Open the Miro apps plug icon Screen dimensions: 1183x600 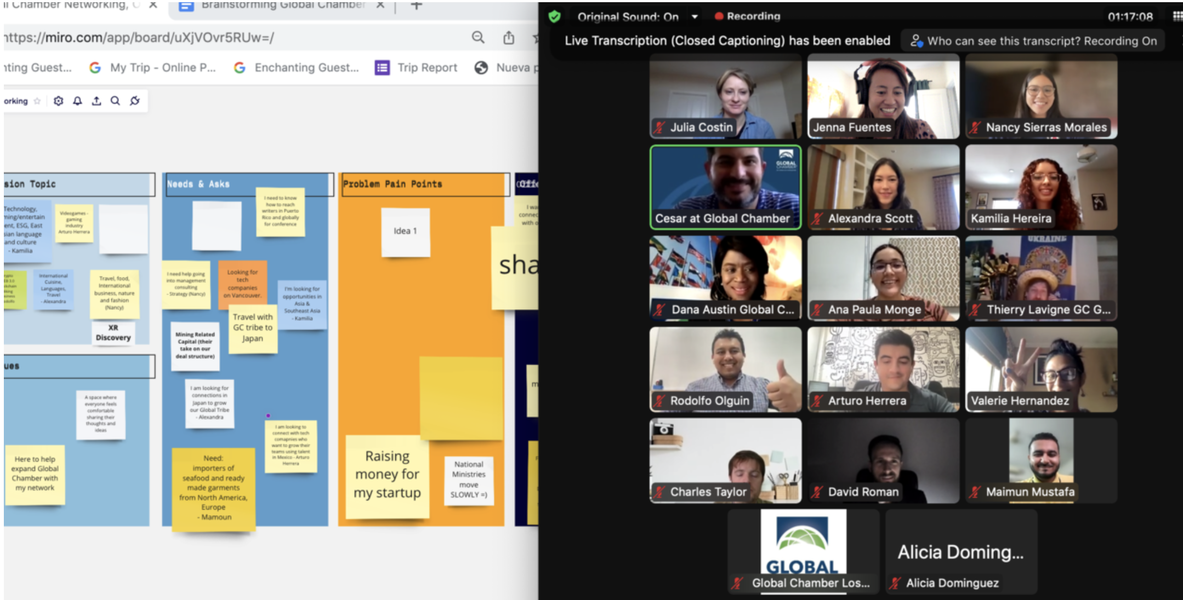pyautogui.click(x=135, y=101)
